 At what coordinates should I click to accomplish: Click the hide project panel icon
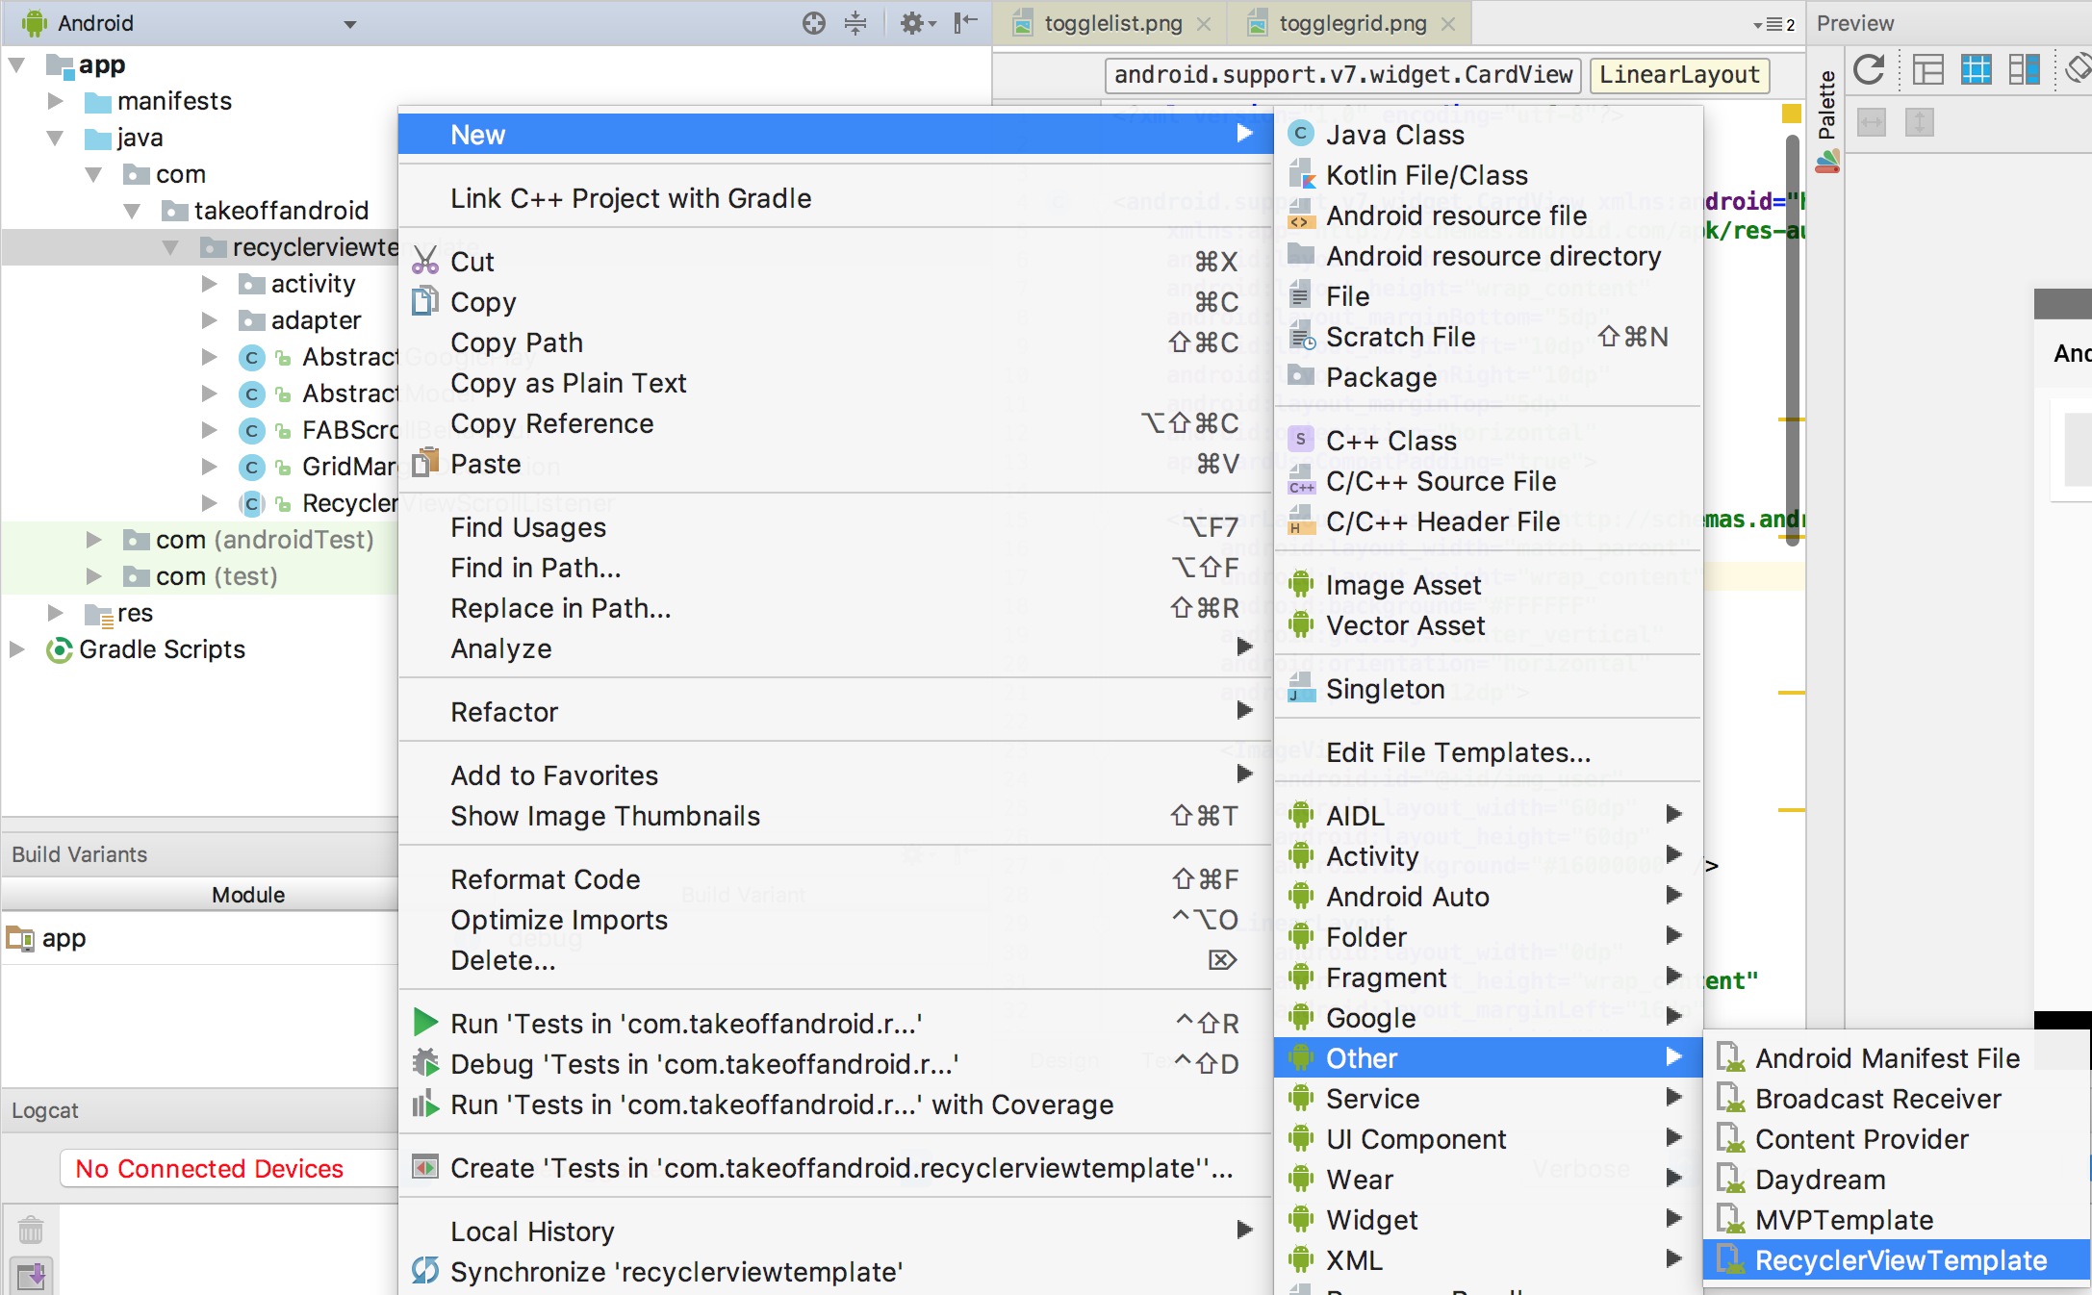pos(965,23)
